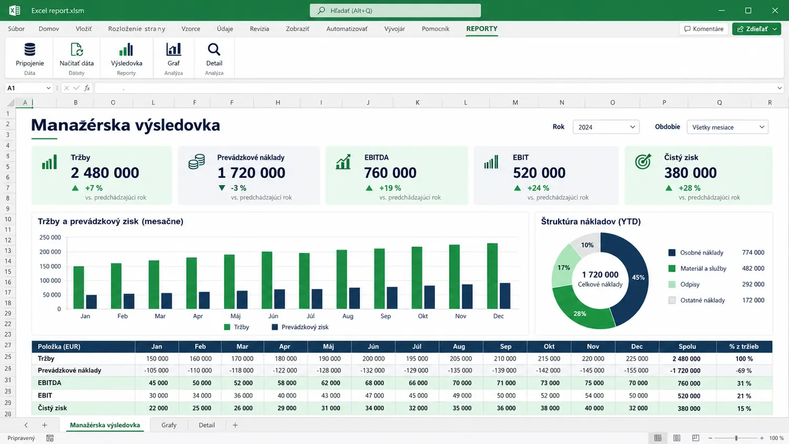Click the Hľadať search box
The image size is (789, 444).
395,11
